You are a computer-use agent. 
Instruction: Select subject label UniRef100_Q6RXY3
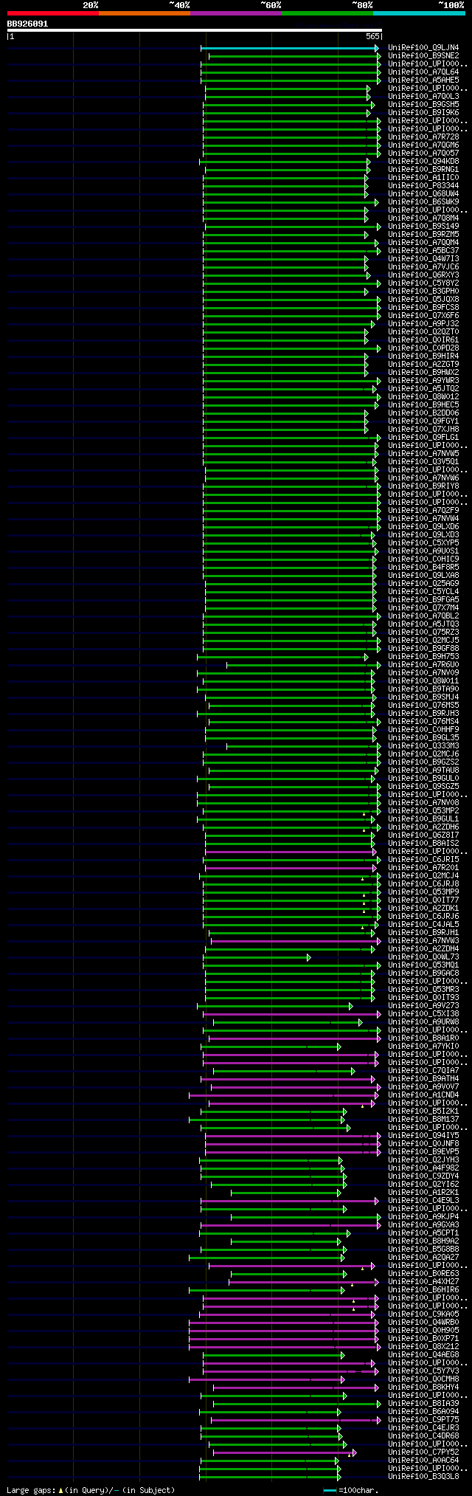pyautogui.click(x=423, y=275)
